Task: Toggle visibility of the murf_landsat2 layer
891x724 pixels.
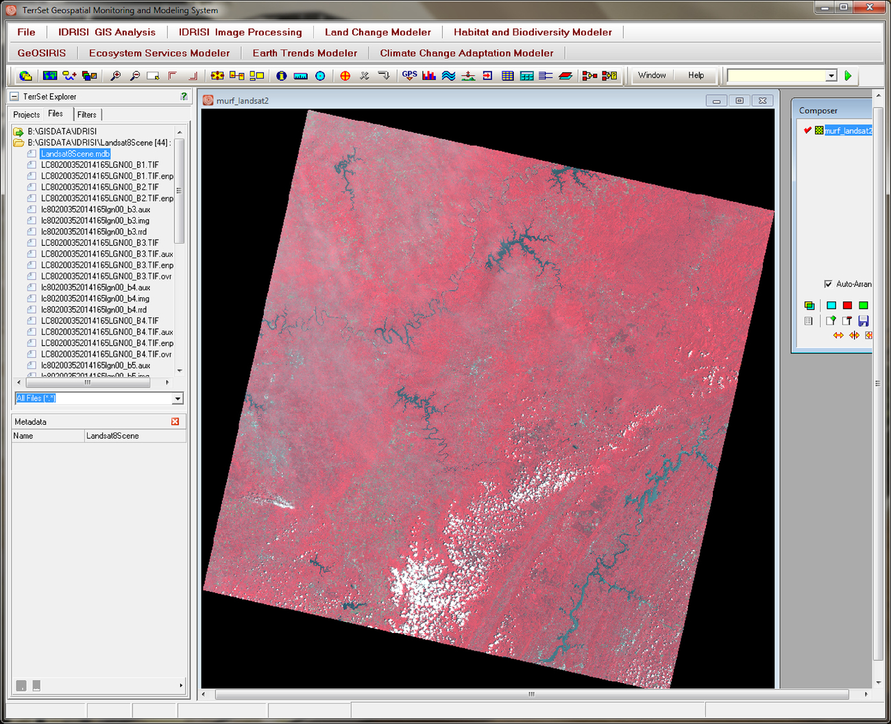Action: (807, 130)
